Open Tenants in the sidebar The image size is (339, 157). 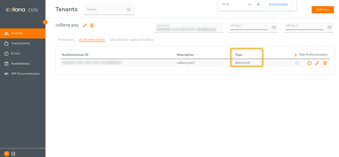[23, 33]
